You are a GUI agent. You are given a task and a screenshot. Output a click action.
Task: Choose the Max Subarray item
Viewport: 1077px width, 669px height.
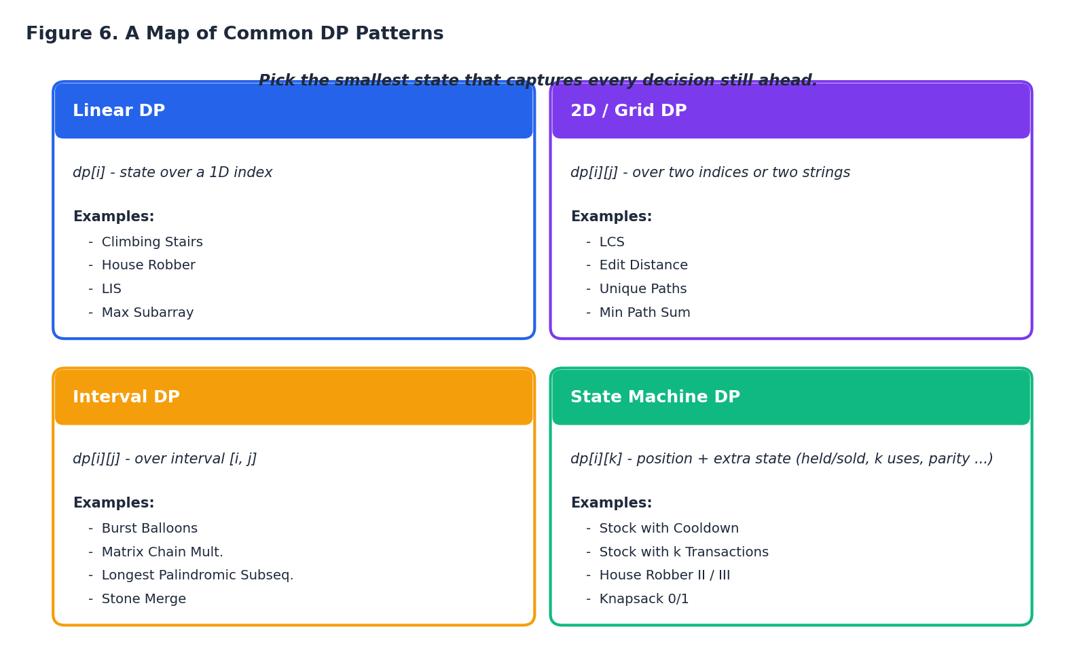(x=147, y=313)
